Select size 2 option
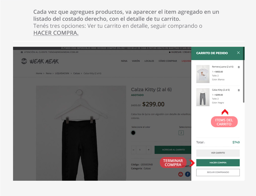 point(181,132)
